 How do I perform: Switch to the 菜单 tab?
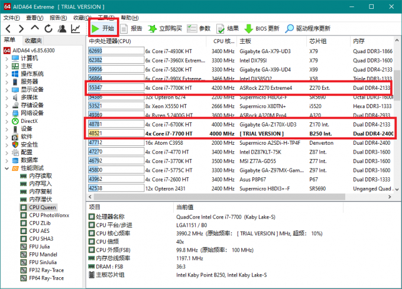point(9,40)
